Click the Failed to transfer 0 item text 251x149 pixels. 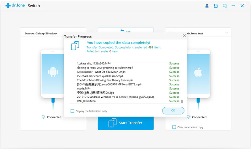pyautogui.click(x=103, y=51)
